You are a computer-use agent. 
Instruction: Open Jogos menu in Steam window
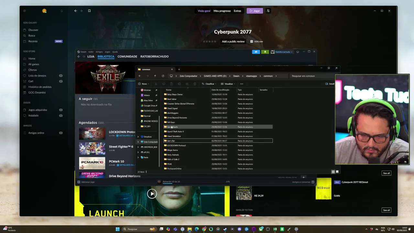click(107, 52)
